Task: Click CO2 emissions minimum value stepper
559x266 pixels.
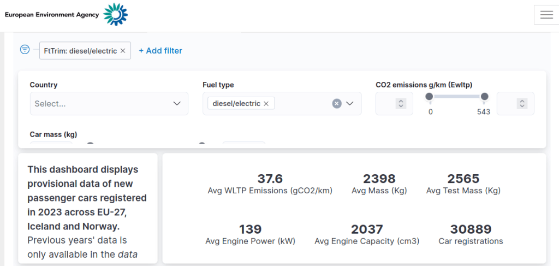Action: [401, 104]
